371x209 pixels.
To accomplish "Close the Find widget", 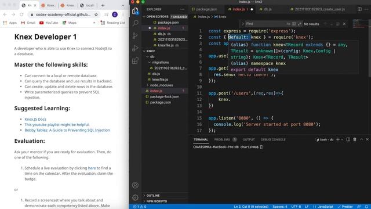I will [x=344, y=24].
